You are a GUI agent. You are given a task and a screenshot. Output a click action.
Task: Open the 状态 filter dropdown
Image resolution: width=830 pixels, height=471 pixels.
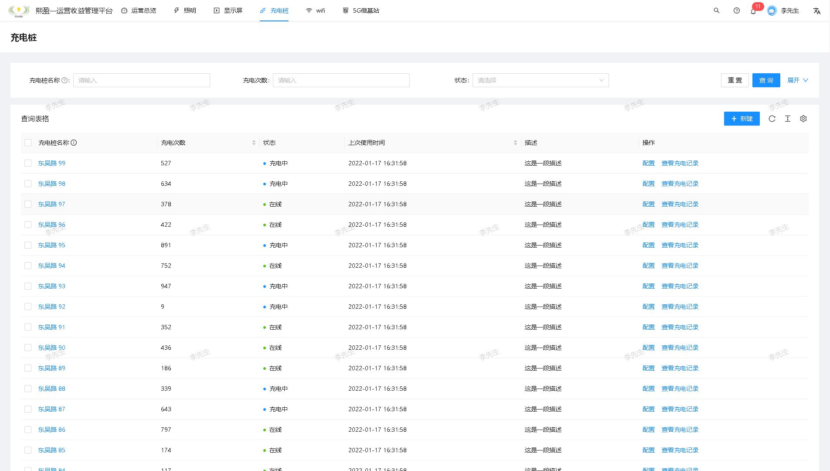pyautogui.click(x=540, y=80)
